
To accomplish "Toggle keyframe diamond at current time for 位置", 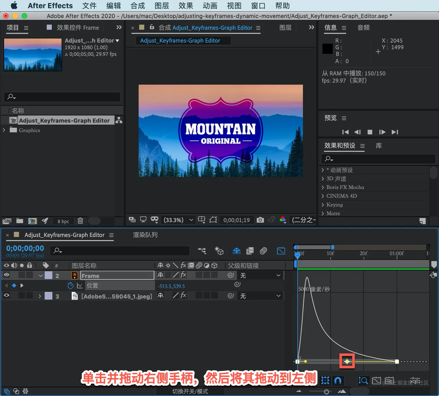I will pos(14,285).
